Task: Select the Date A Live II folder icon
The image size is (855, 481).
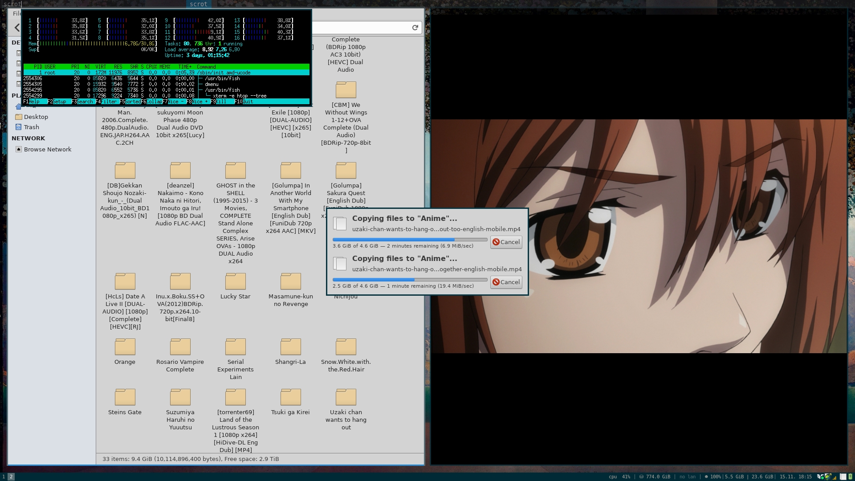Action: (x=125, y=281)
